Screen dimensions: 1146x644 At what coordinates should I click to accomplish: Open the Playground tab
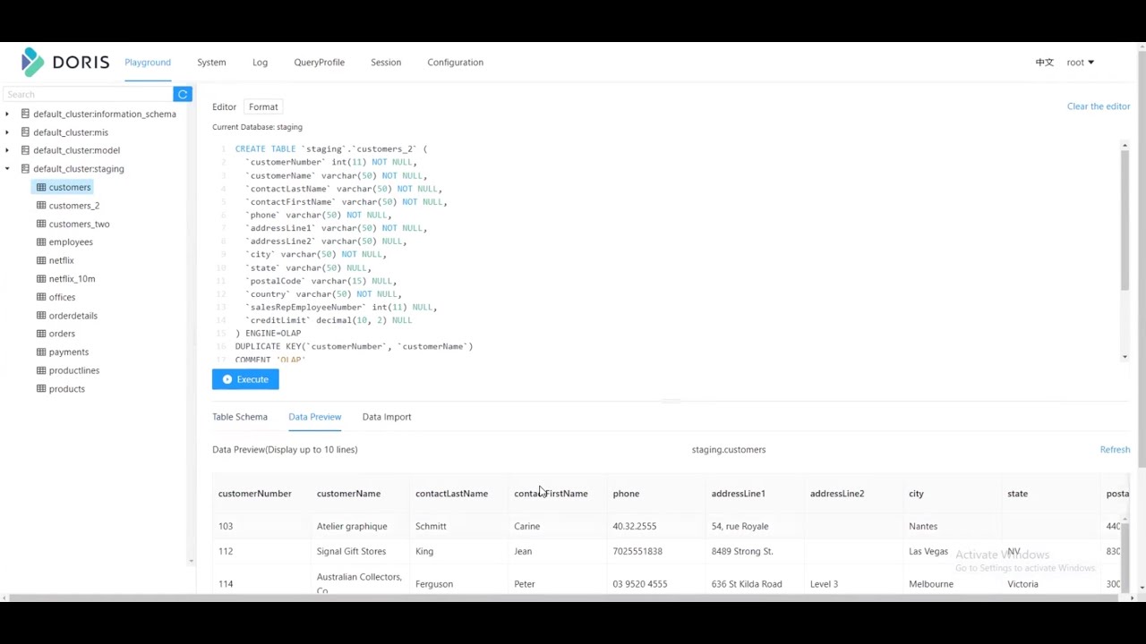[148, 63]
